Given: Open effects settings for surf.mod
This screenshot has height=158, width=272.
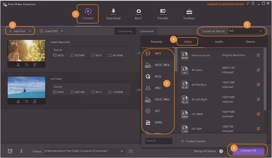Looking at the screenshot, I should 35,101.
